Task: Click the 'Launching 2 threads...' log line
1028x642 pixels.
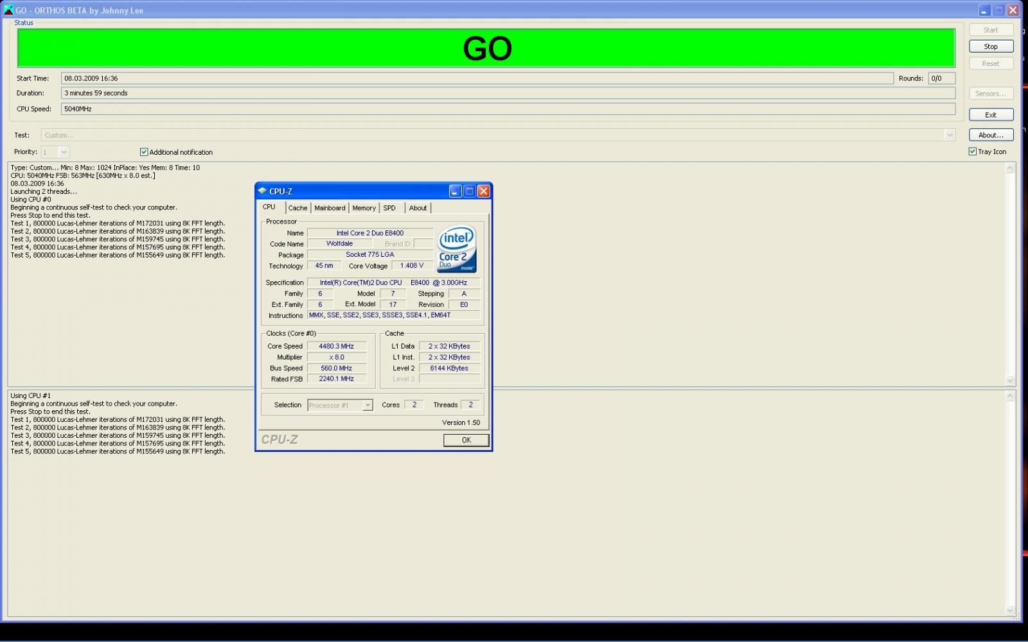Action: click(x=44, y=191)
